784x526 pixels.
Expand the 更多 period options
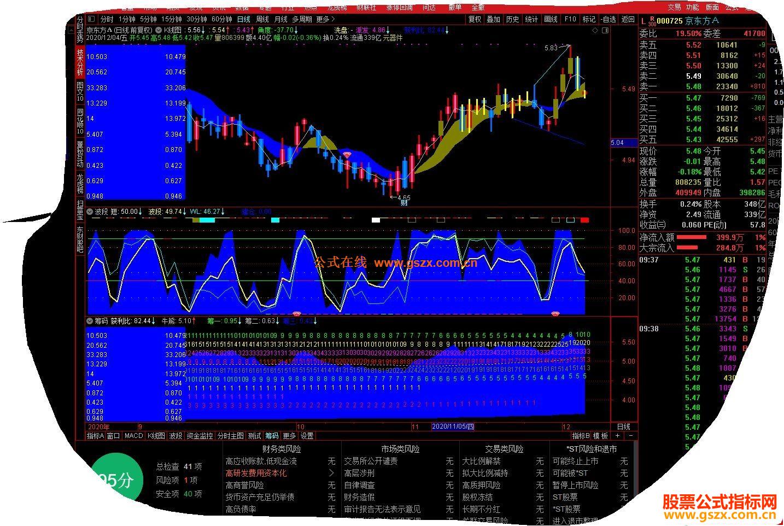[326, 19]
